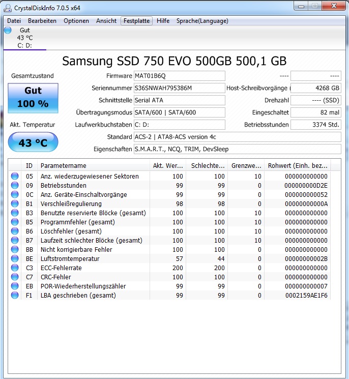Click the Firmware field MAT01B6Q

pyautogui.click(x=180, y=76)
